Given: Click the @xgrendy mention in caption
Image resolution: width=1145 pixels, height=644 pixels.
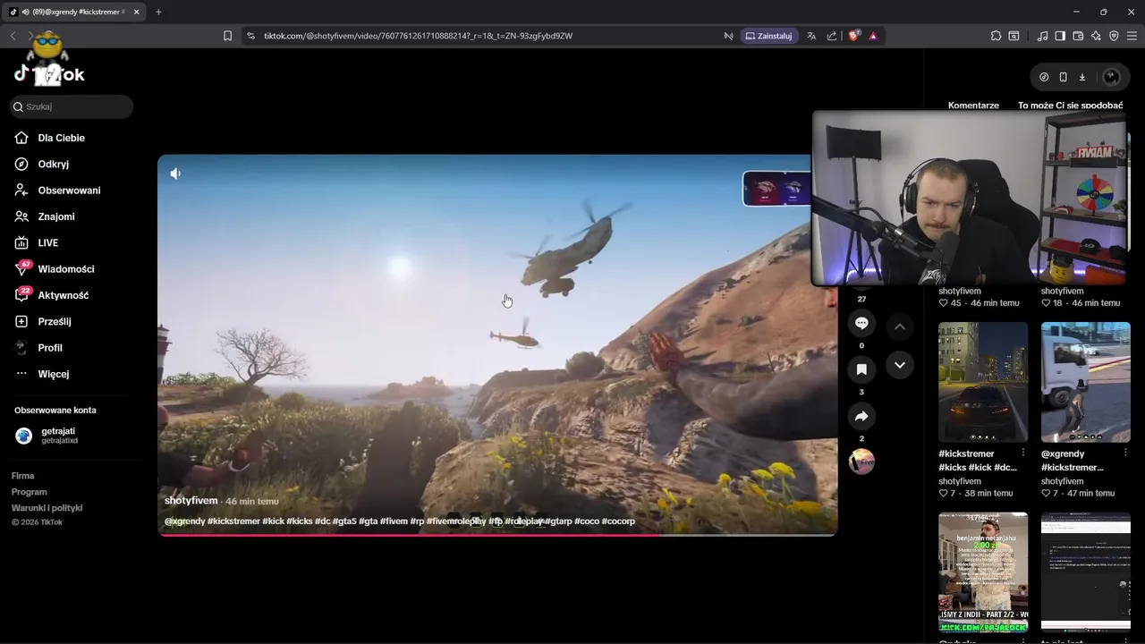Looking at the screenshot, I should point(184,521).
